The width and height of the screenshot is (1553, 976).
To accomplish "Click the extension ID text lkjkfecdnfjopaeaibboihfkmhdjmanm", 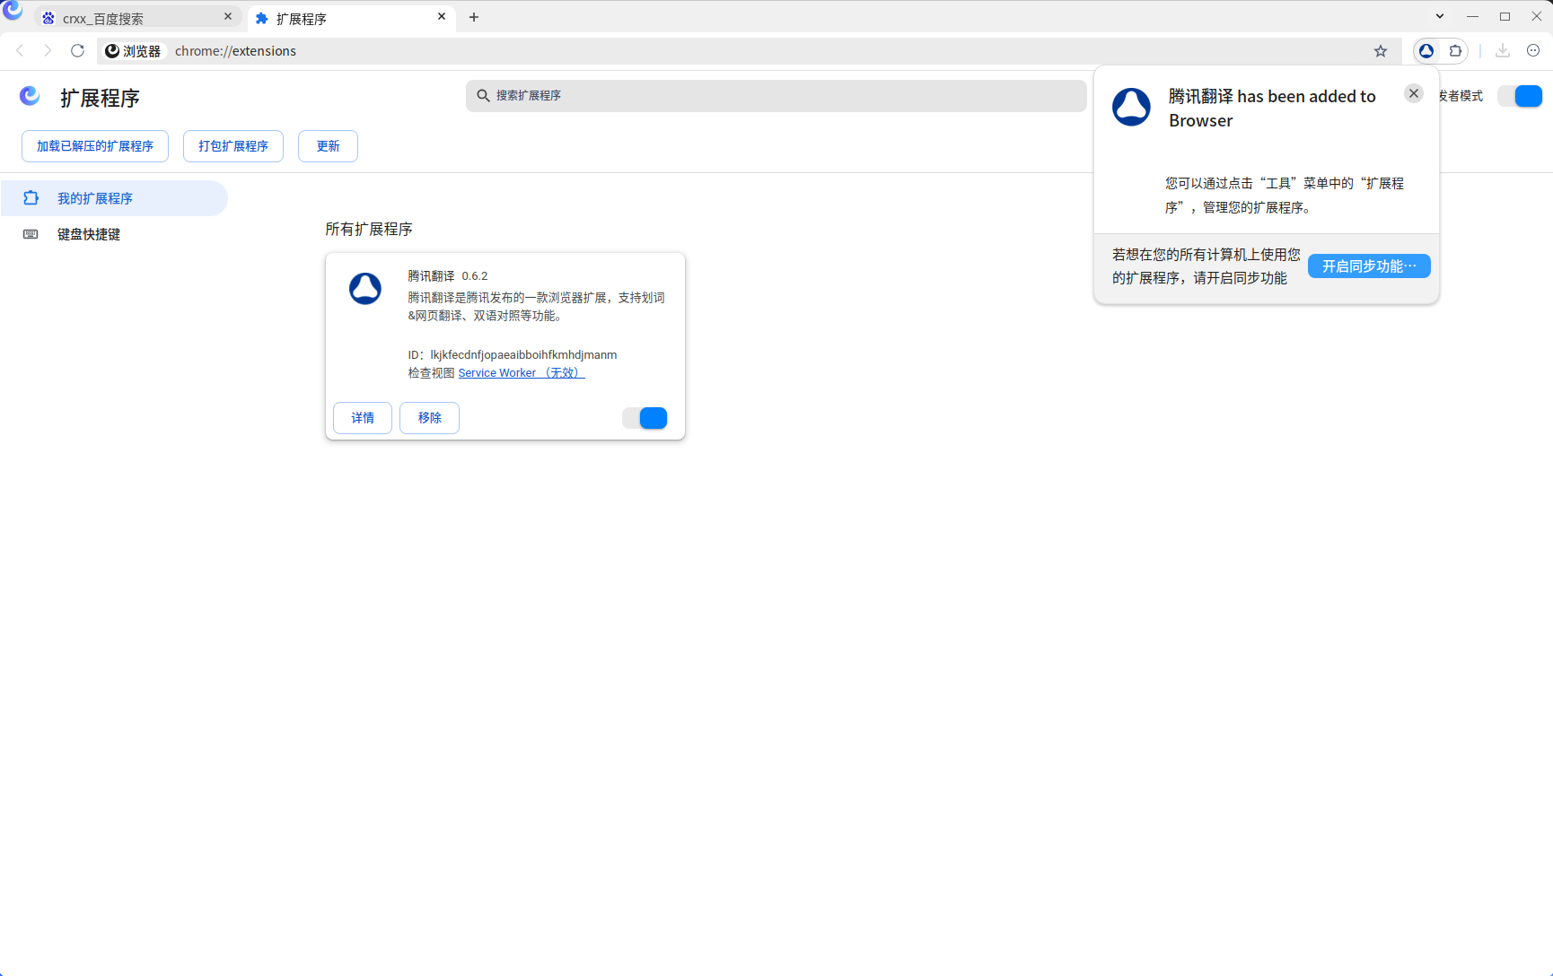I will tap(523, 355).
